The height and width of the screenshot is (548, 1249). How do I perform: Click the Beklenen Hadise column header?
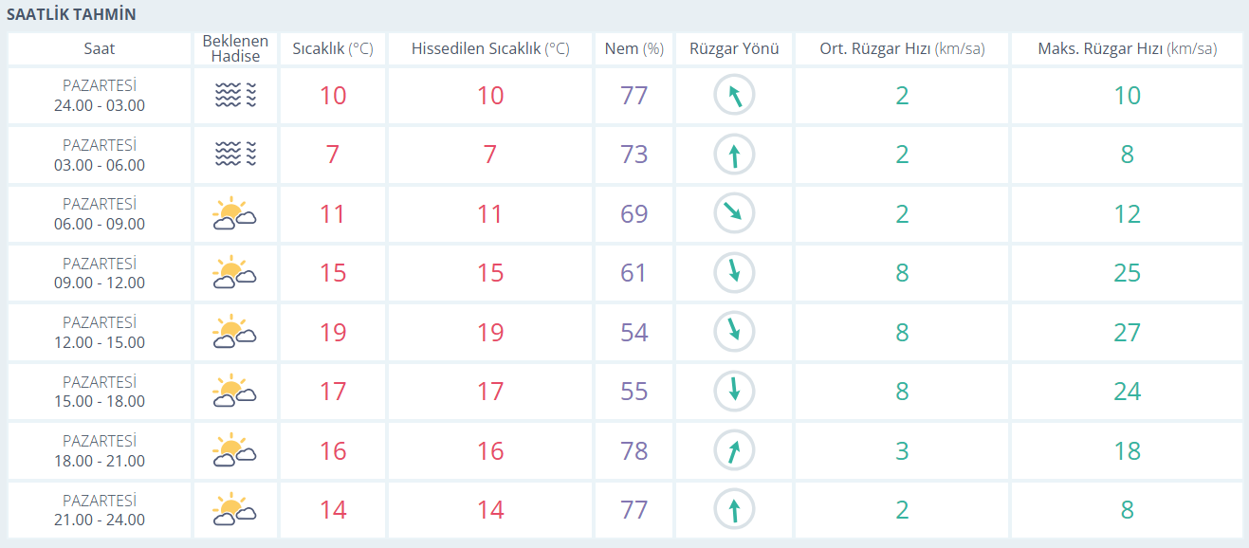235,49
